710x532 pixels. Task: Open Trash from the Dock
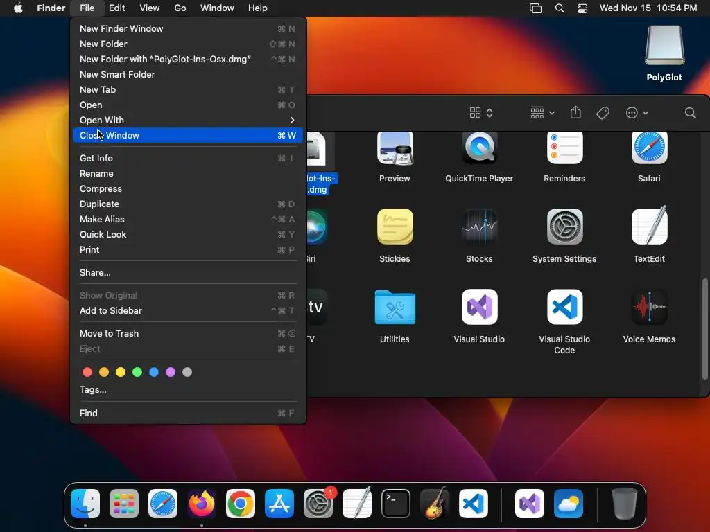[x=625, y=504]
